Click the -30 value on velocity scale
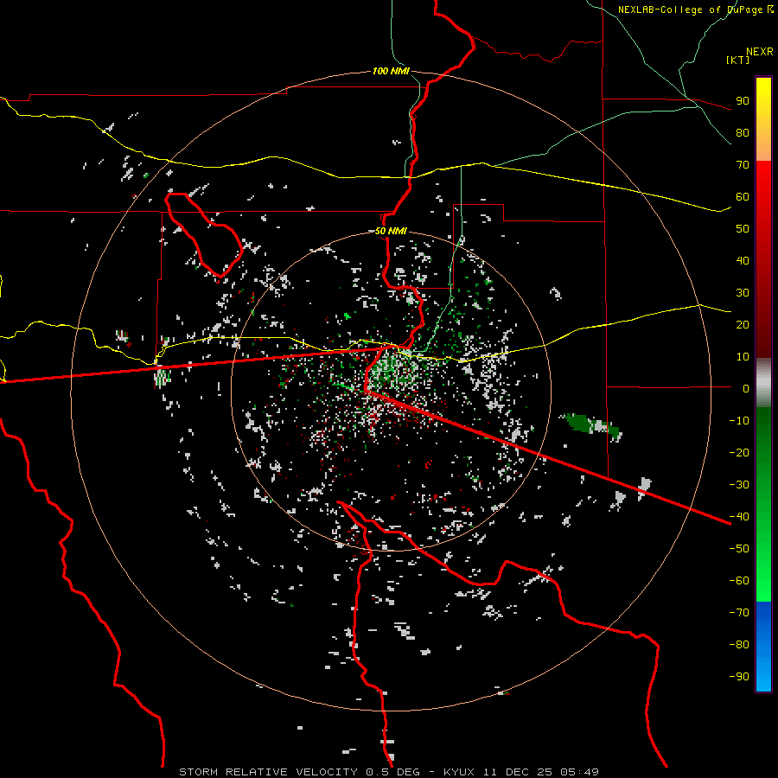The image size is (778, 778). tap(739, 485)
